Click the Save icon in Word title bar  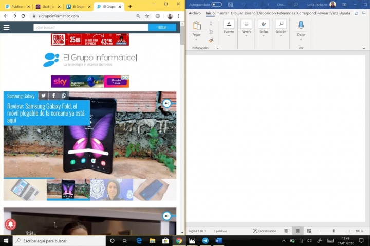click(230, 5)
